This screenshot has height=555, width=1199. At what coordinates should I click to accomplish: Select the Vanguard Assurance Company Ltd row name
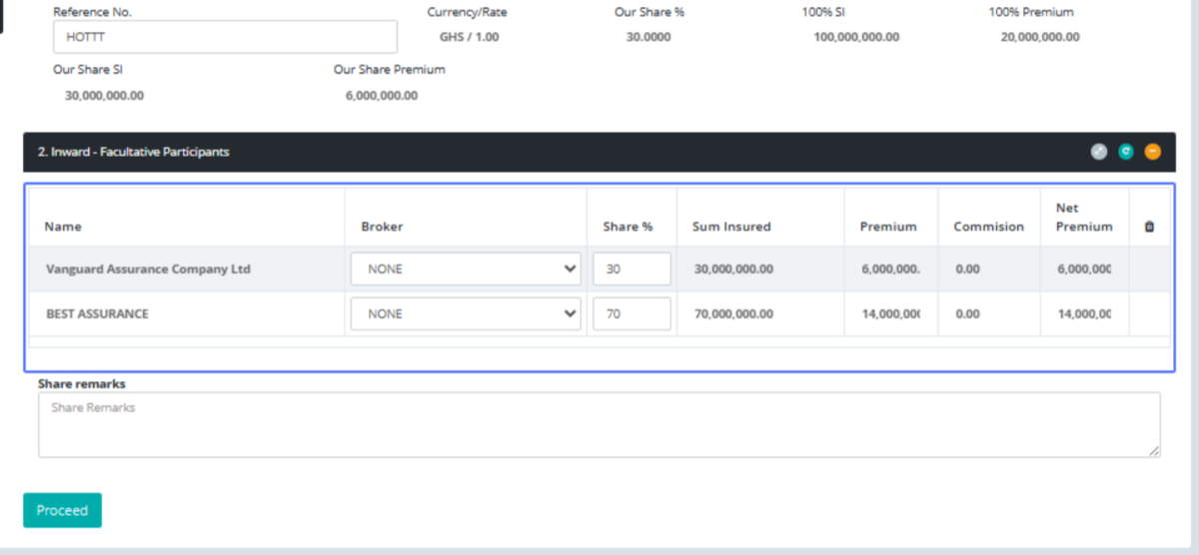tap(148, 270)
